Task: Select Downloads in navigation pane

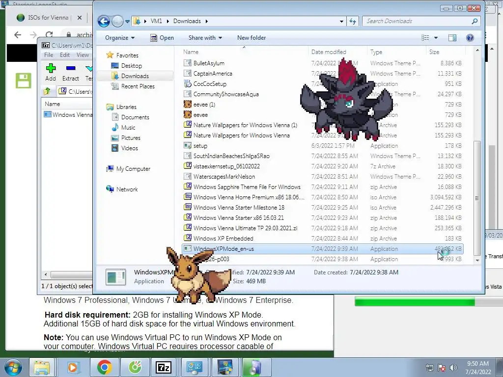Action: [x=135, y=76]
